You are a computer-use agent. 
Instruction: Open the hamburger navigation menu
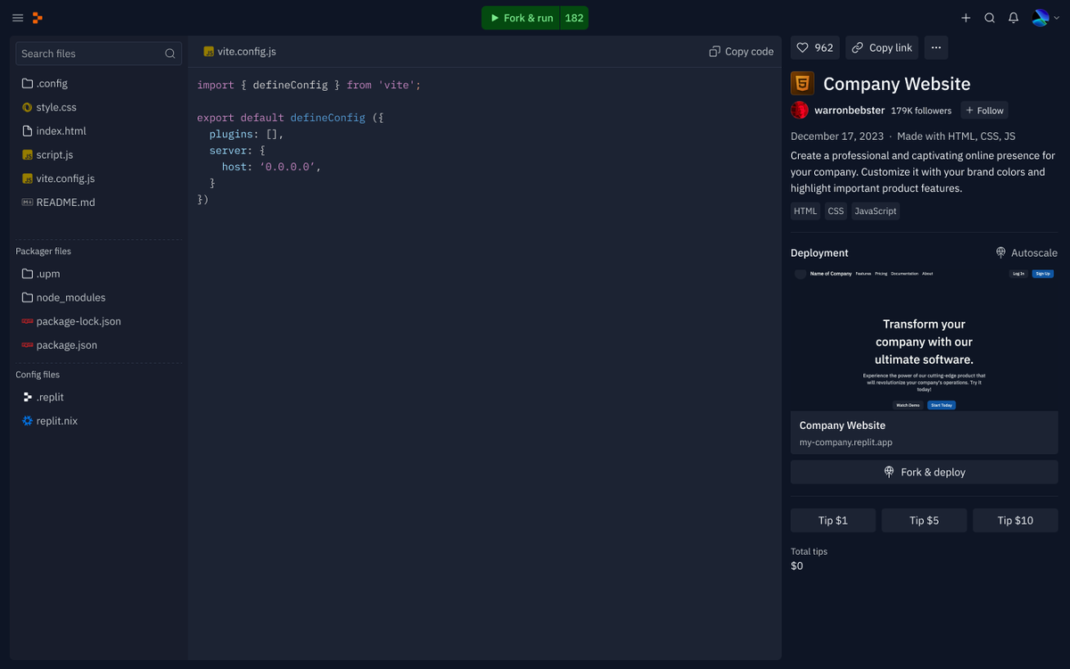point(17,17)
